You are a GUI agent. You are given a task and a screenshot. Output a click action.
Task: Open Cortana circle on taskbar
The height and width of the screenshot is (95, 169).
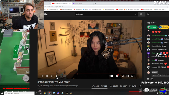(36, 93)
